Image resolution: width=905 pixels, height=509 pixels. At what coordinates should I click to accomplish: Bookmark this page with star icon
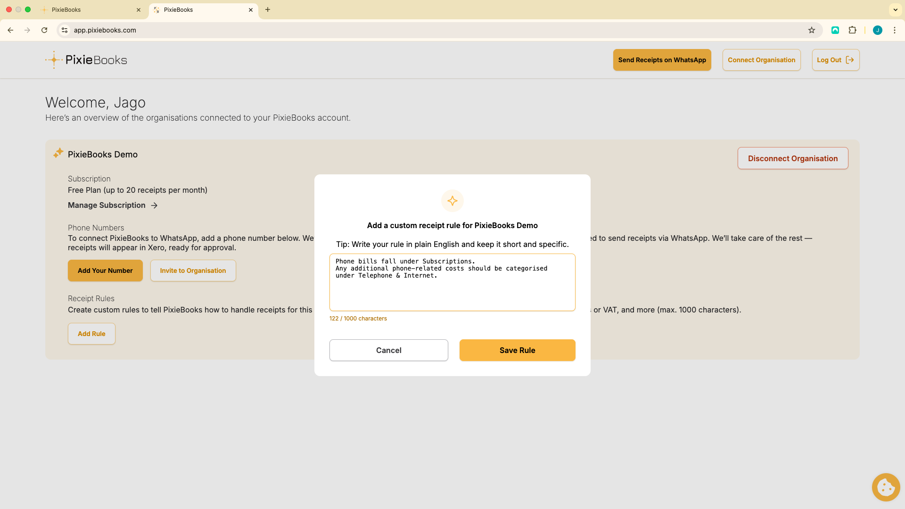point(812,30)
